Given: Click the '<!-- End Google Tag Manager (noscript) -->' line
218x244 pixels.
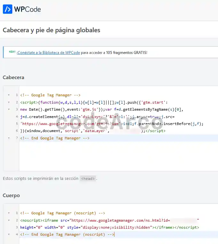Looking at the screenshot, I should (67, 234).
